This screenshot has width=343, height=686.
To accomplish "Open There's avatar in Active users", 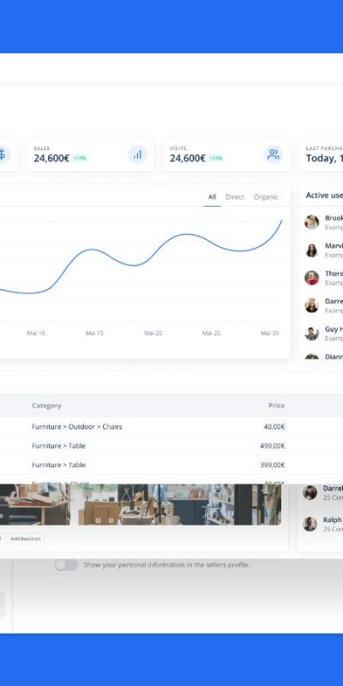I will pyautogui.click(x=311, y=277).
